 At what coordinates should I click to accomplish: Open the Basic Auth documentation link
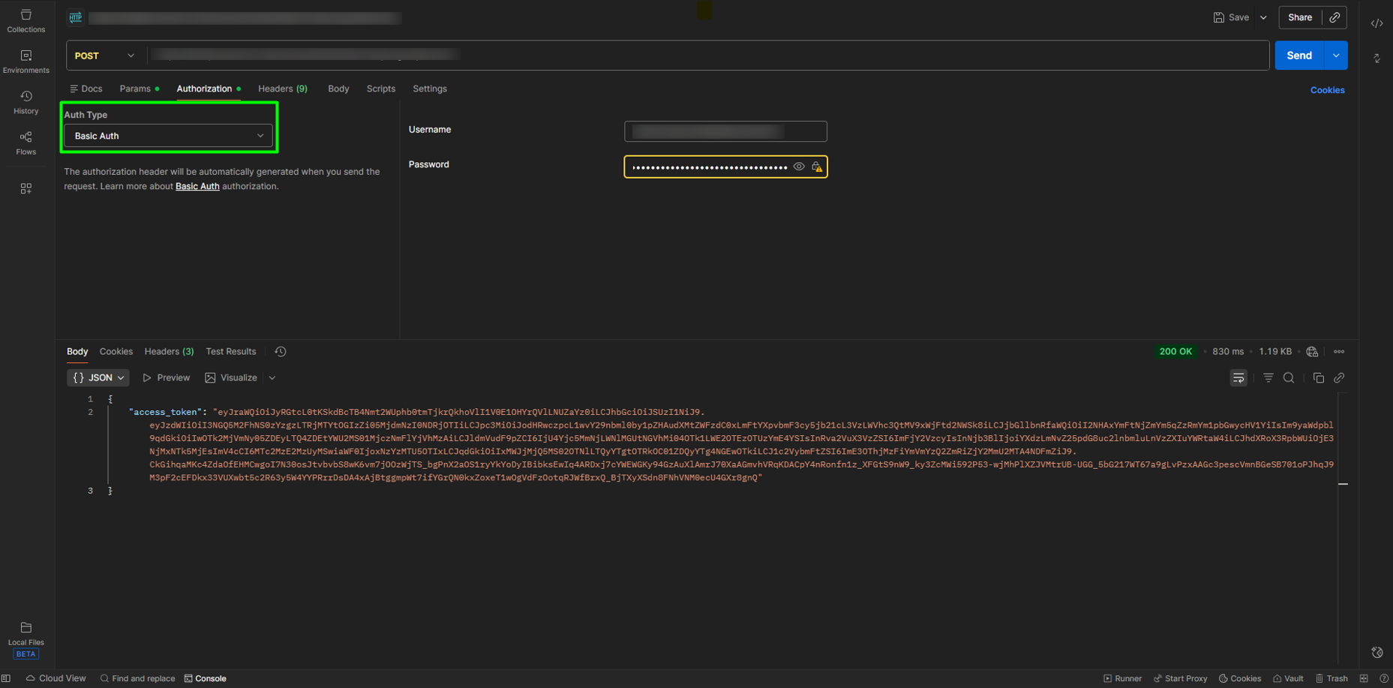pos(197,186)
